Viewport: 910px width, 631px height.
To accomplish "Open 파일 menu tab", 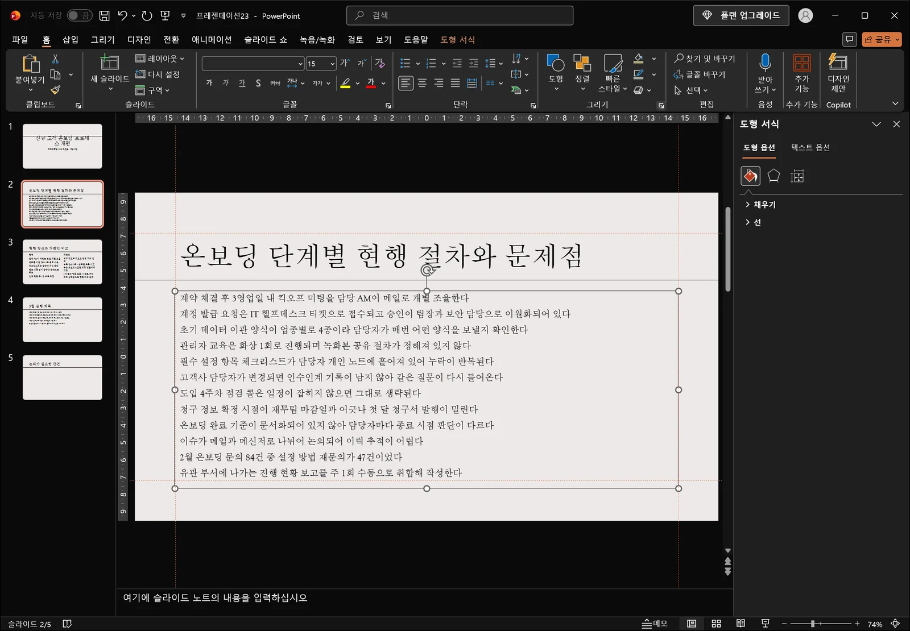I will coord(20,39).
